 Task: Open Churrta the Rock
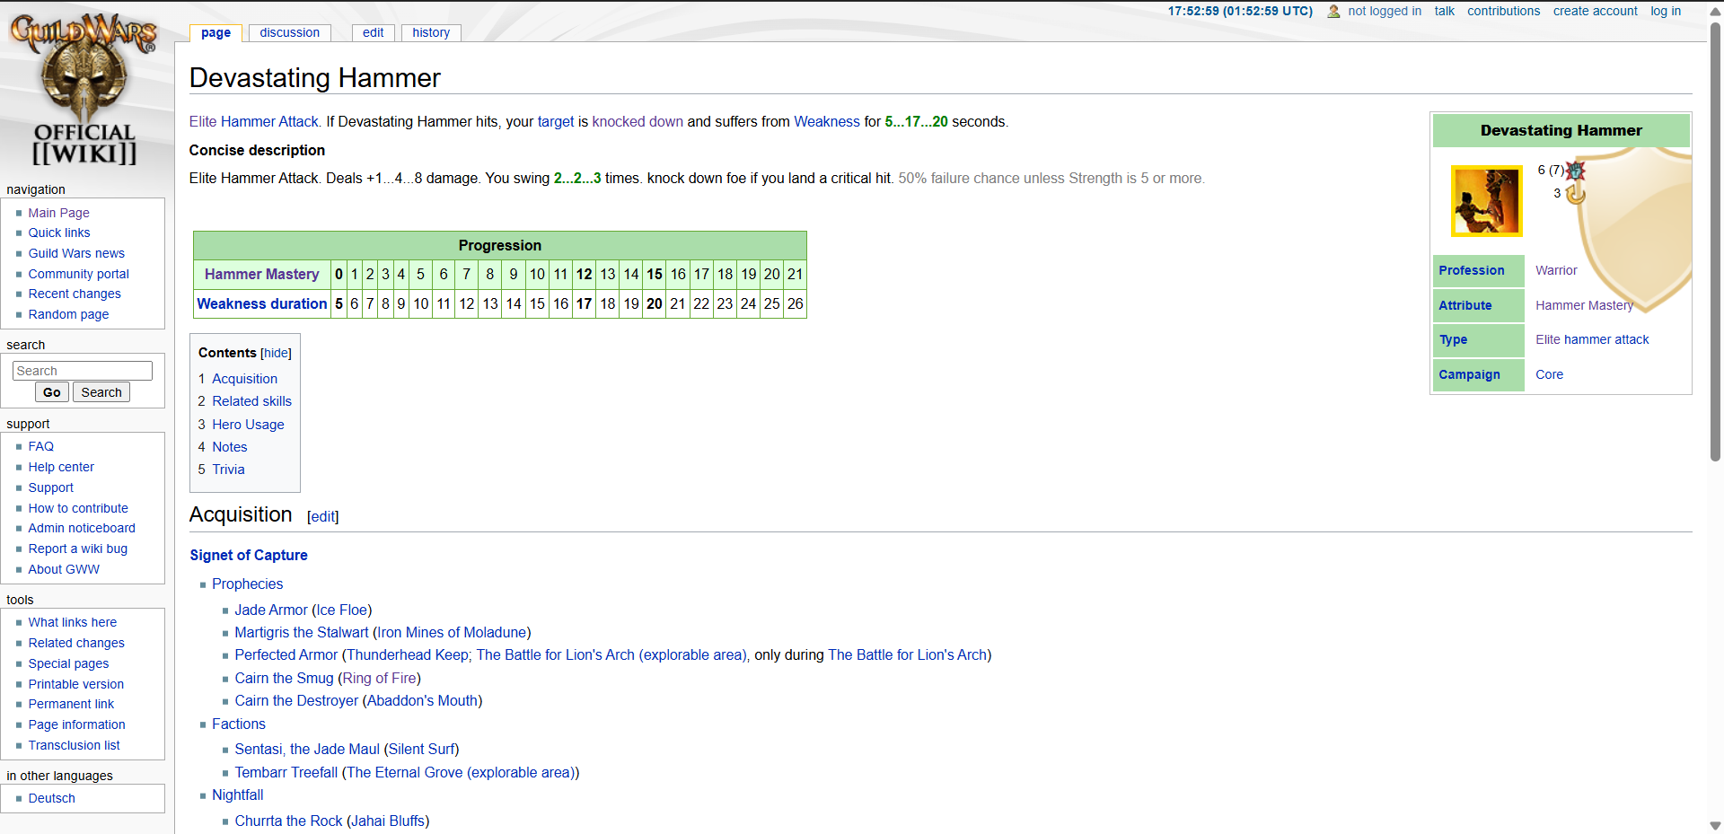(288, 821)
